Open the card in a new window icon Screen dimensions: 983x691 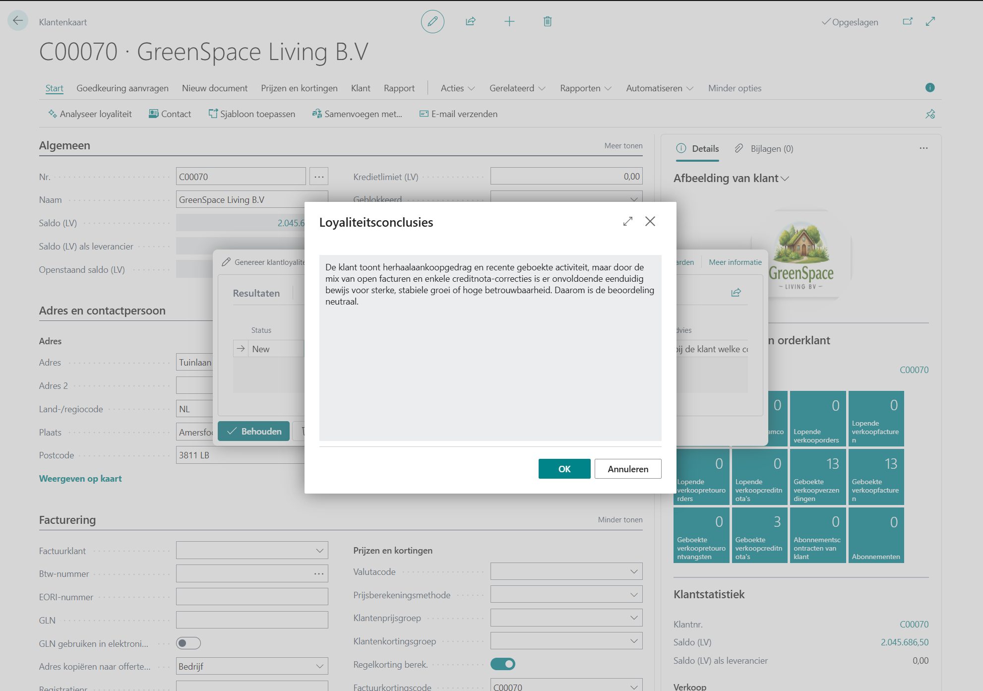point(908,21)
